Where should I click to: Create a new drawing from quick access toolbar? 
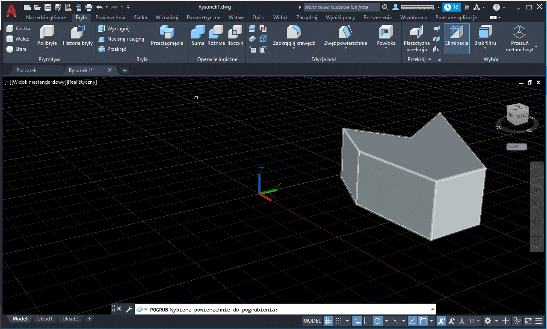pos(27,7)
